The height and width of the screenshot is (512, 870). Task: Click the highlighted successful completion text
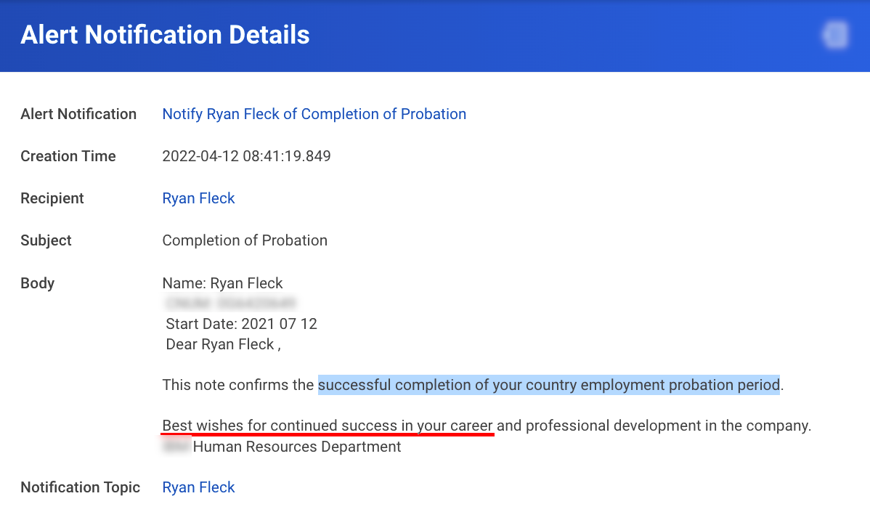tap(548, 384)
